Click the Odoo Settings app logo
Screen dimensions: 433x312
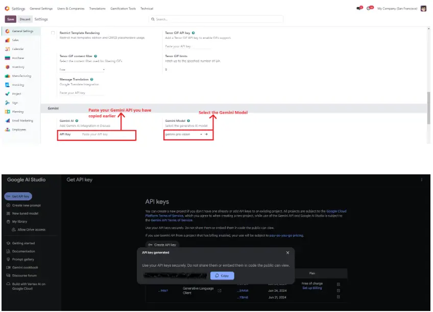(x=7, y=9)
